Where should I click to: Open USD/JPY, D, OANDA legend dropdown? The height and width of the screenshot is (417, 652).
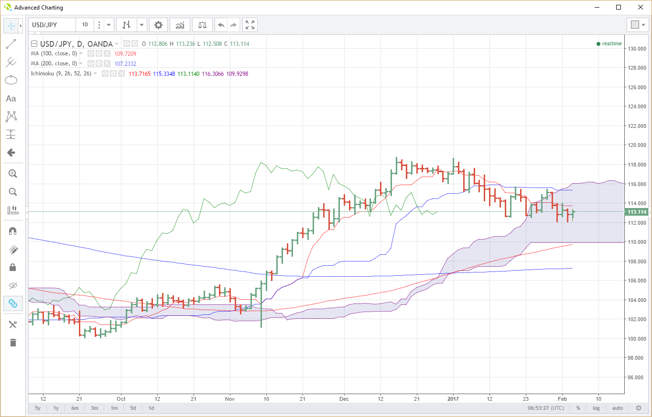pyautogui.click(x=117, y=44)
